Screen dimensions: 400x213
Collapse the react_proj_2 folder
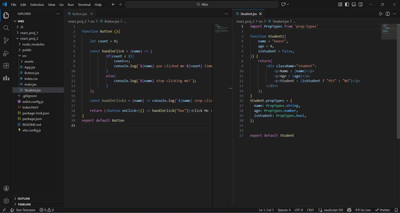pyautogui.click(x=38, y=38)
